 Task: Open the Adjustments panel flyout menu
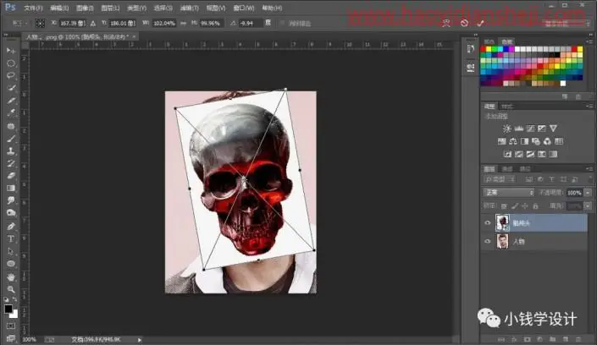pos(589,107)
